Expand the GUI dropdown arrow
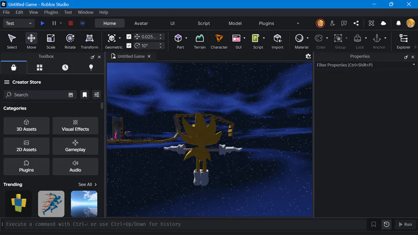 [244, 38]
